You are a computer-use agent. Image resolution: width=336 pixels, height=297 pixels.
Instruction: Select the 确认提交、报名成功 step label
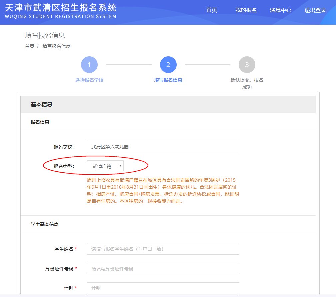(x=247, y=83)
